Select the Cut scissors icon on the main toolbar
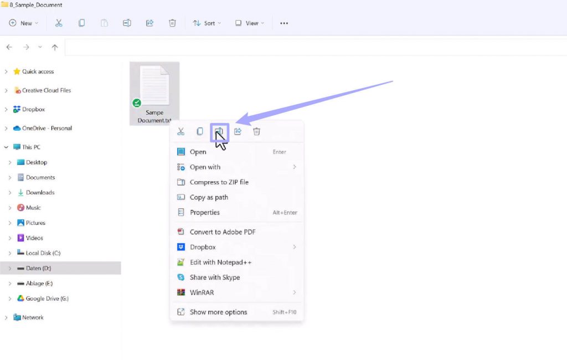Screen dimensions: 567x360 59,23
